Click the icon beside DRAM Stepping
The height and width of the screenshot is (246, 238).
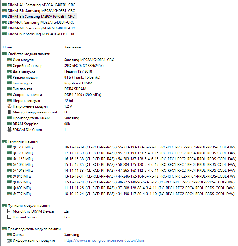click(10, 124)
